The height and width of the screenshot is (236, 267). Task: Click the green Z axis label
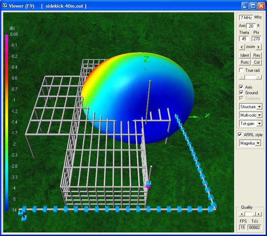click(x=146, y=59)
